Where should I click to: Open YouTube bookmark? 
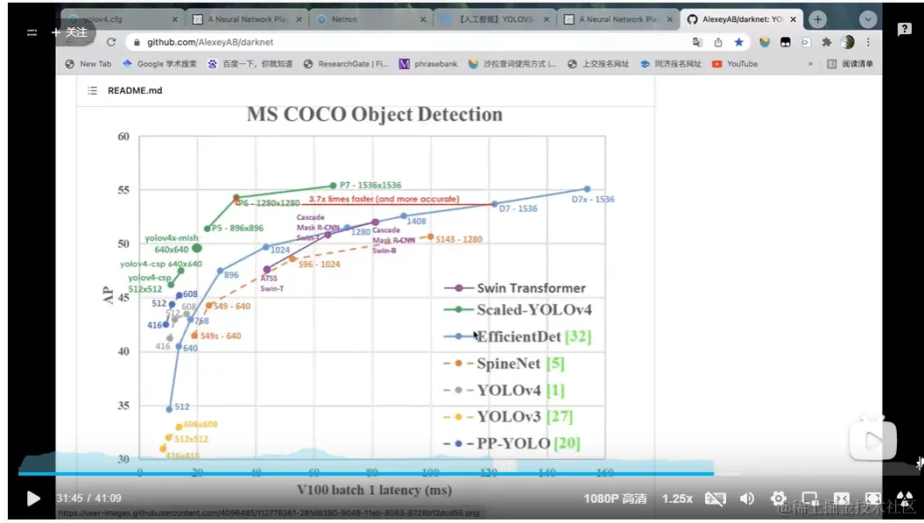click(x=735, y=64)
